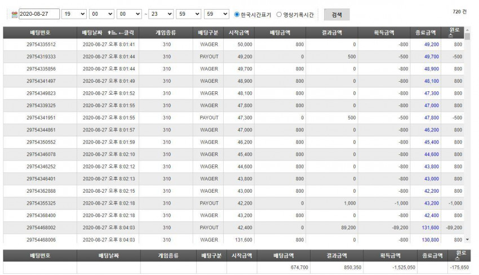The width and height of the screenshot is (479, 275).
Task: Select bet number 29754341951
Action: [41, 118]
